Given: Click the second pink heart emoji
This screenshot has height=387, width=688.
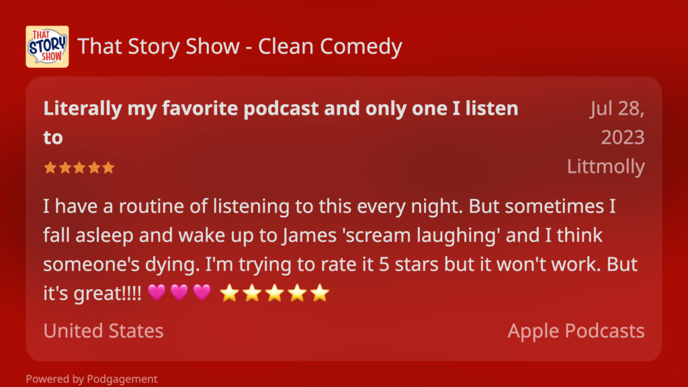Looking at the screenshot, I should click(x=179, y=292).
